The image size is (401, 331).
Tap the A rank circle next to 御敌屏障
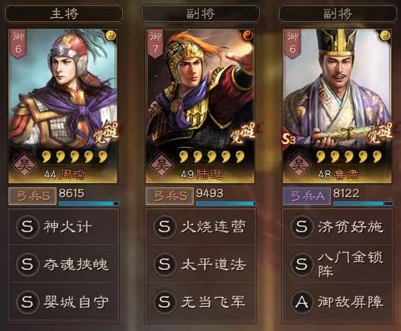[x=302, y=302]
